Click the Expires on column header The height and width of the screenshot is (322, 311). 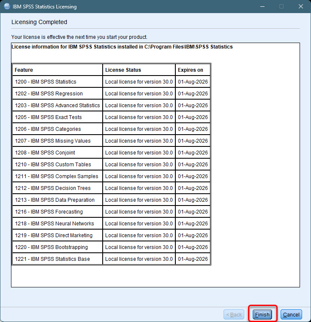[193, 70]
